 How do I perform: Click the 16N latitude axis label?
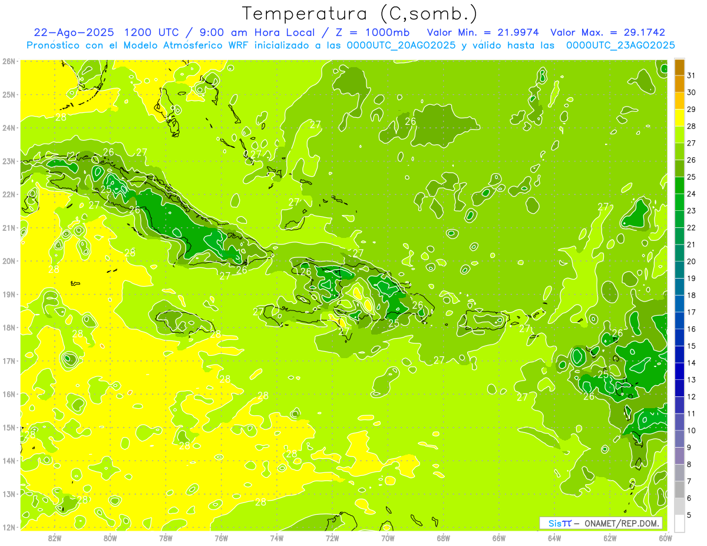click(x=9, y=394)
